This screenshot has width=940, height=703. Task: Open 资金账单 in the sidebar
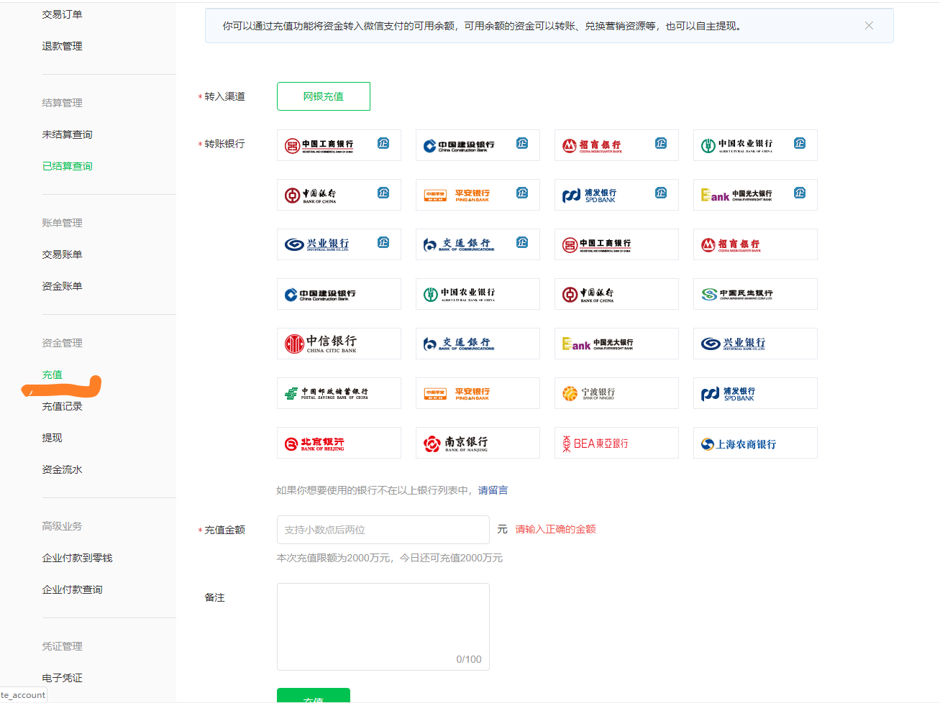click(62, 286)
